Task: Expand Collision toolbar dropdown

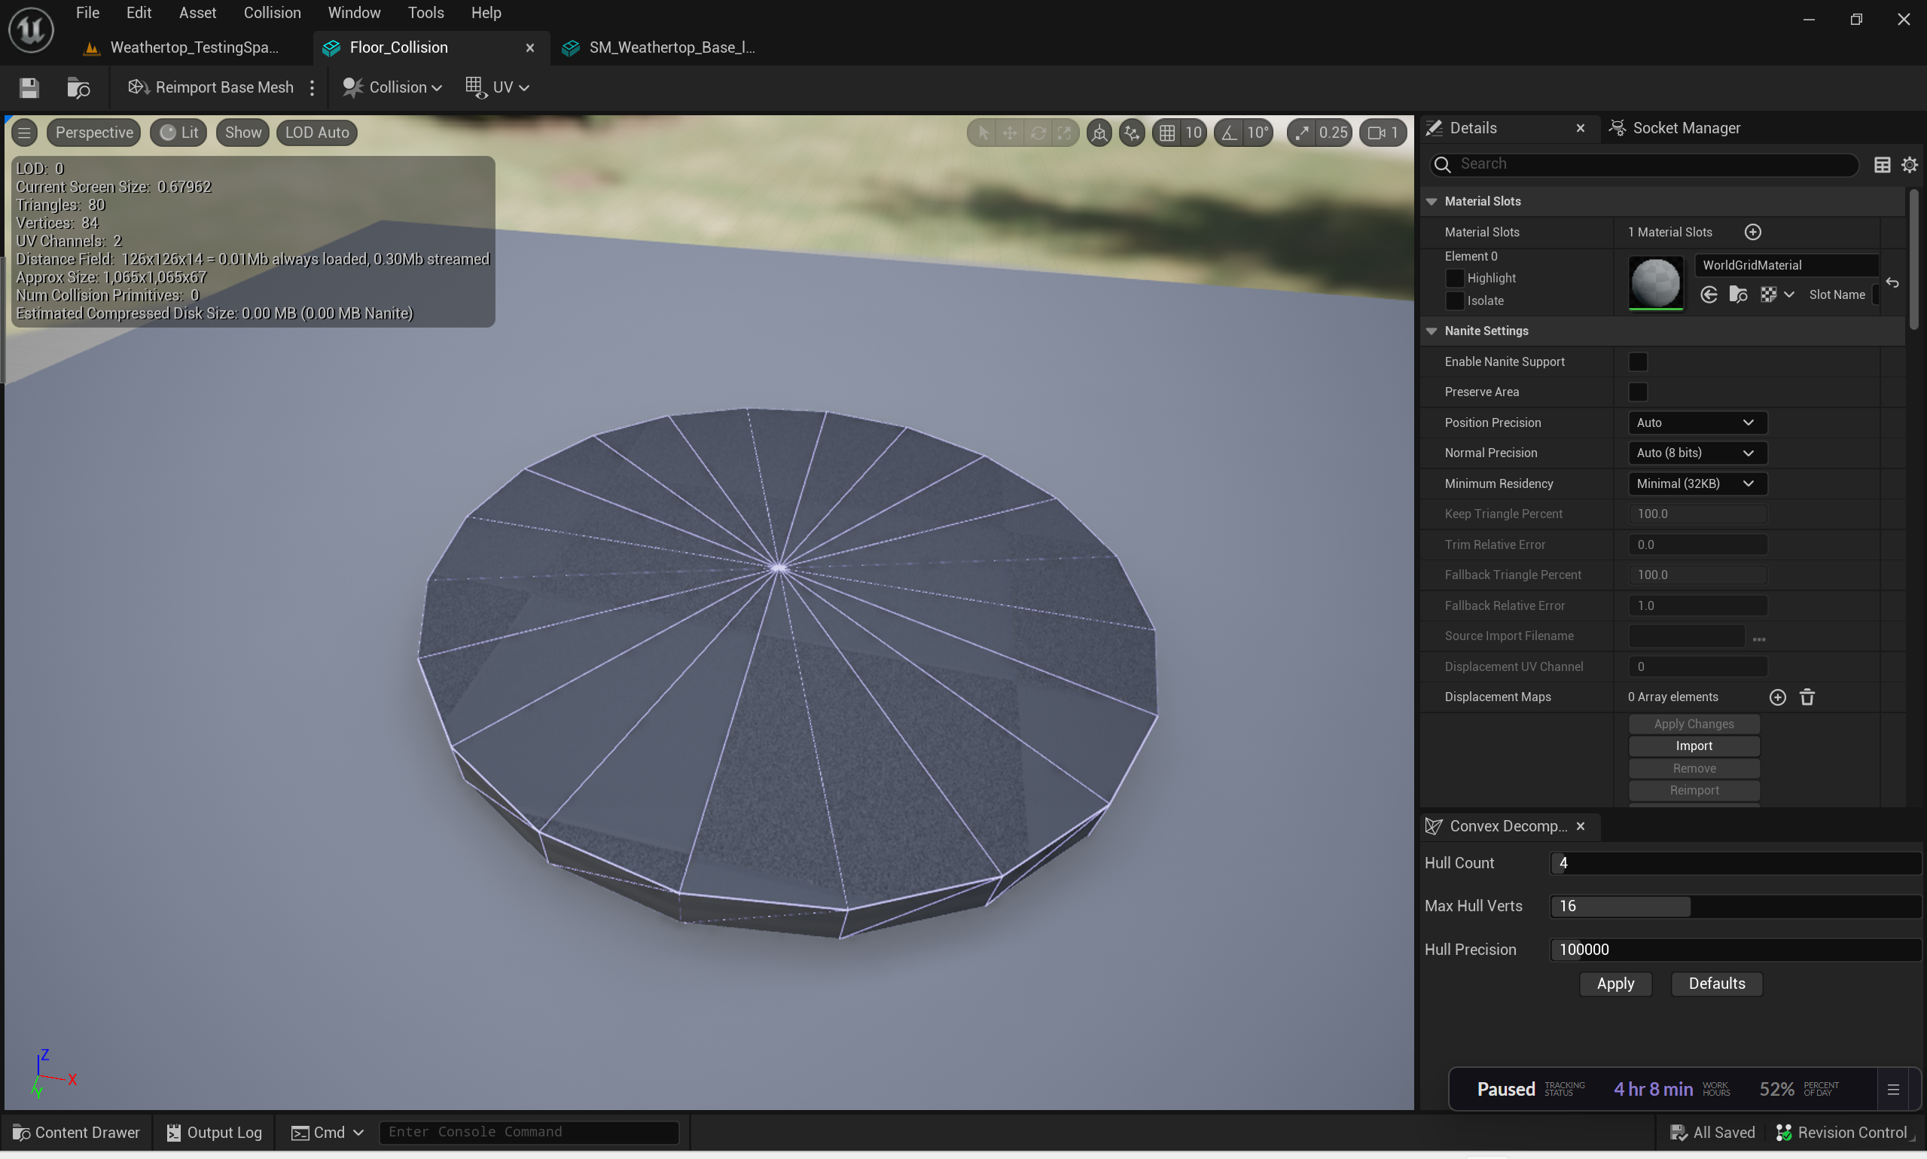Action: 393,87
